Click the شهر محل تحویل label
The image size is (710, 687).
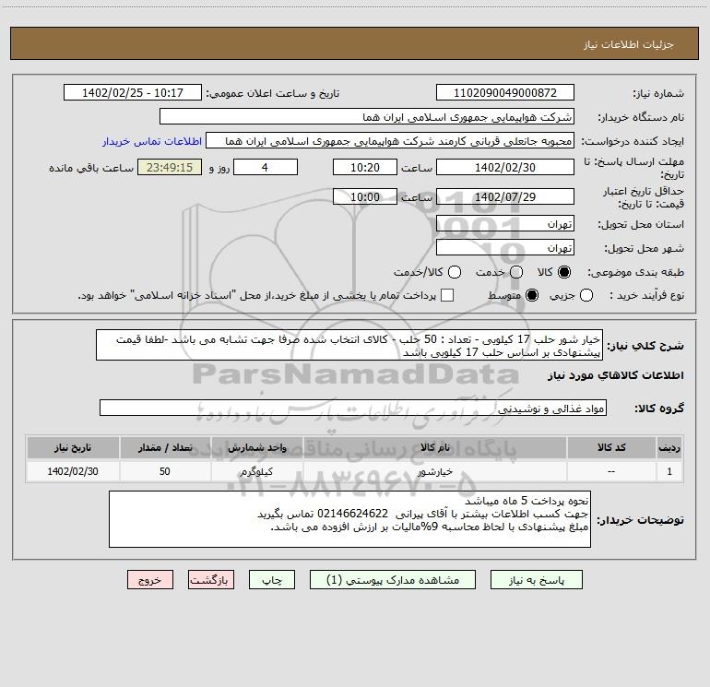(645, 248)
